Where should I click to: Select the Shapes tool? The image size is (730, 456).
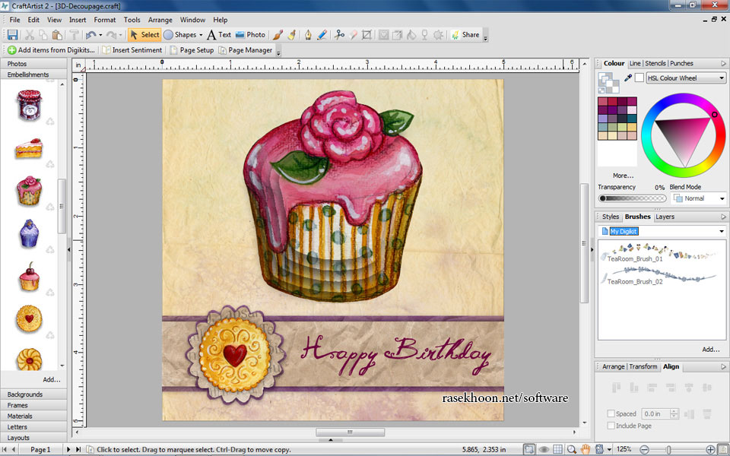[182, 34]
